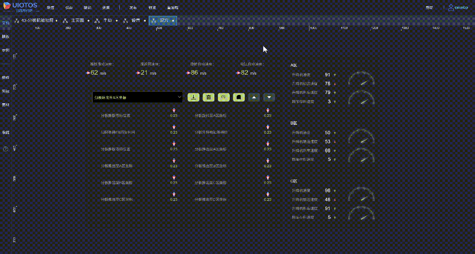Click the upper gauge in the C区 section
Viewport: 475px width, 254px height.
tap(361, 195)
